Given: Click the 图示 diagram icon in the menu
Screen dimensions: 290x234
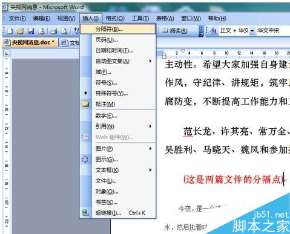Looking at the screenshot, I should click(85, 159).
